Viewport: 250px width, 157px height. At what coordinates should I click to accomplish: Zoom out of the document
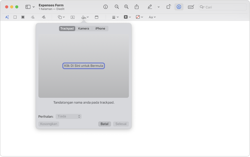tap(117, 7)
